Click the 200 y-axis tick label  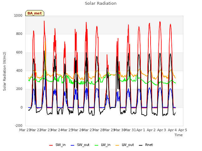pyautogui.click(x=19, y=89)
